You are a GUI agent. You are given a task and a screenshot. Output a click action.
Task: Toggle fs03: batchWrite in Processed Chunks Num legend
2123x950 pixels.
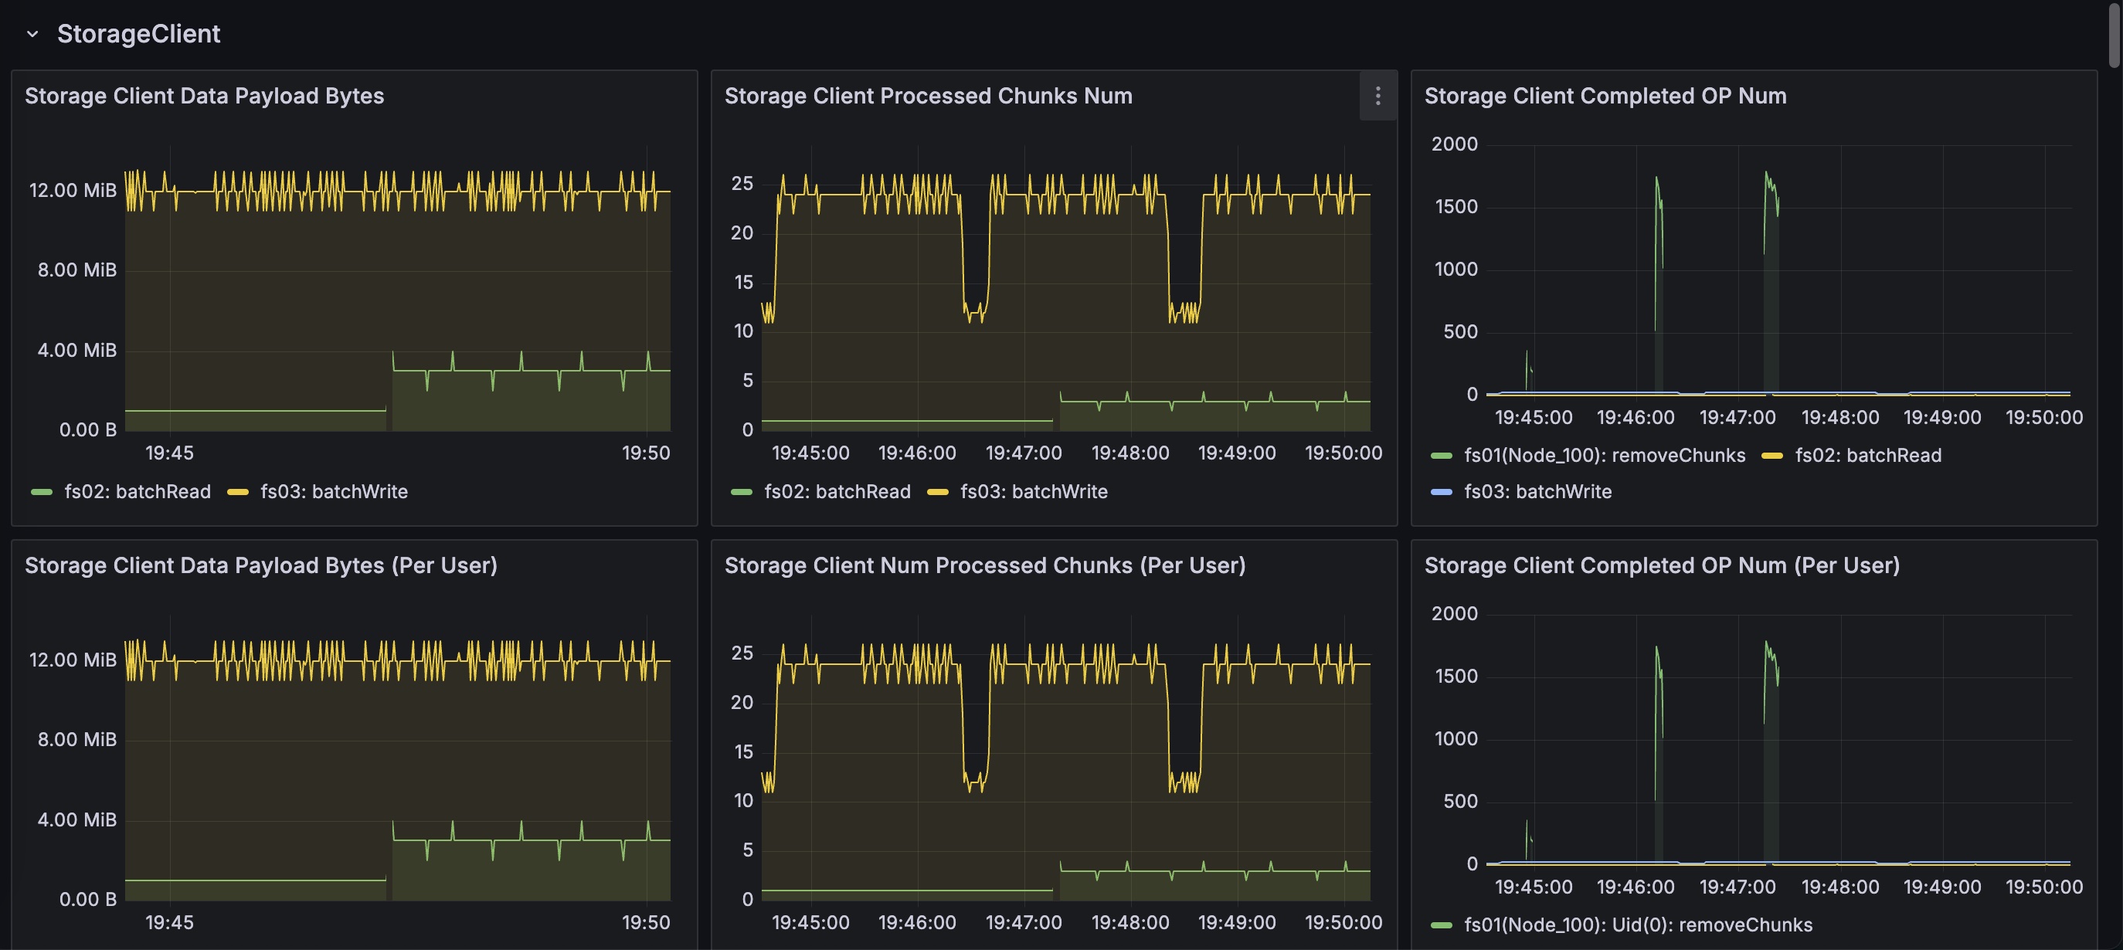point(1034,491)
